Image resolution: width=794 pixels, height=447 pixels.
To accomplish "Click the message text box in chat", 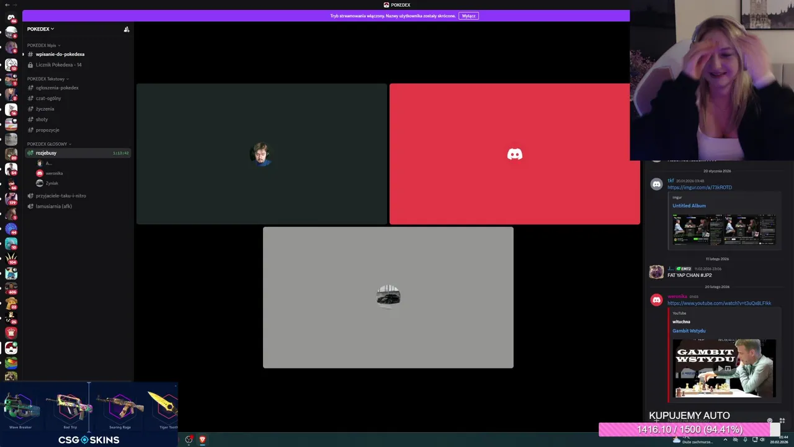I will tap(713, 421).
